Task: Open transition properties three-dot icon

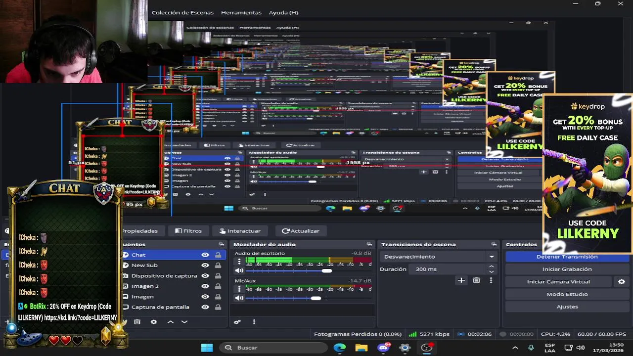Action: coord(491,280)
